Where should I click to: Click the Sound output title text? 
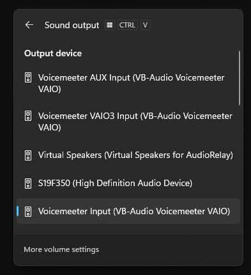tap(72, 25)
